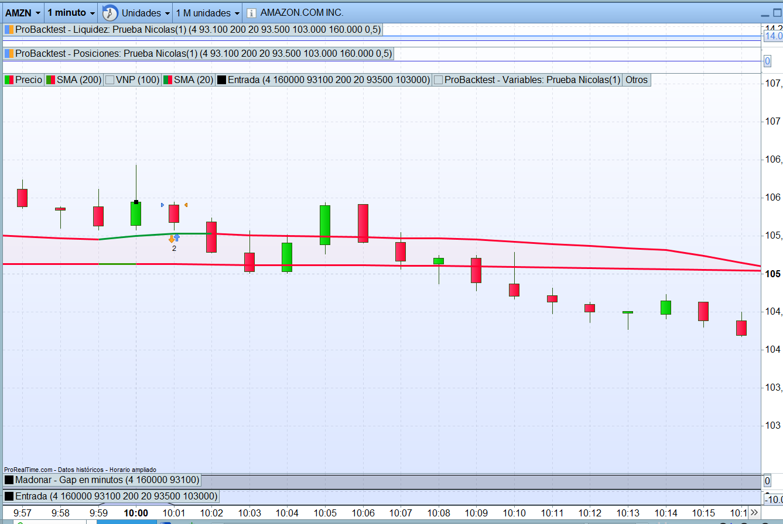The image size is (783, 524).
Task: Click the 0 positions value tag
Action: click(767, 61)
